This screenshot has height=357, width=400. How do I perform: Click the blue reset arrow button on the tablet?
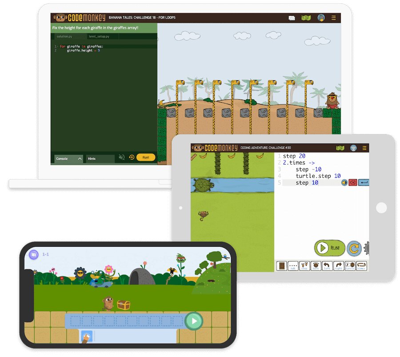(x=354, y=248)
